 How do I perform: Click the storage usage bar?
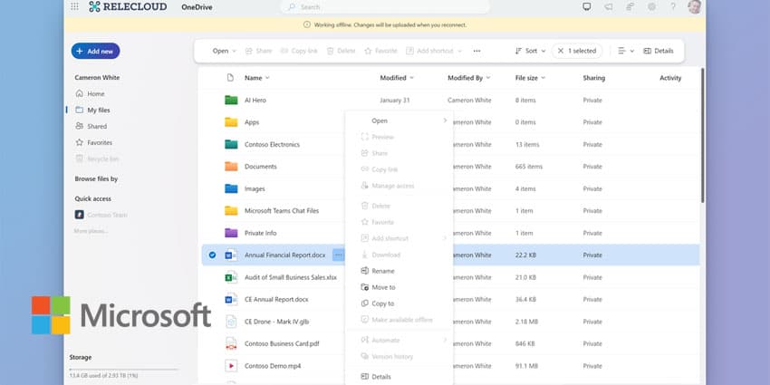[123, 369]
